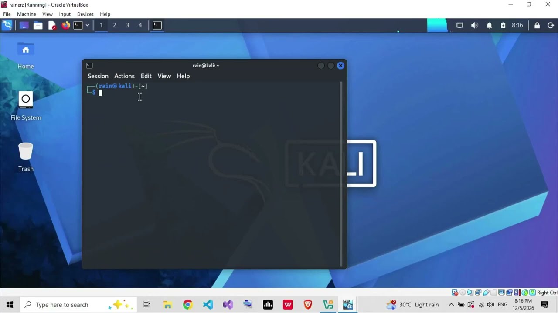Click the terminal vertical scrollbar

click(341, 174)
